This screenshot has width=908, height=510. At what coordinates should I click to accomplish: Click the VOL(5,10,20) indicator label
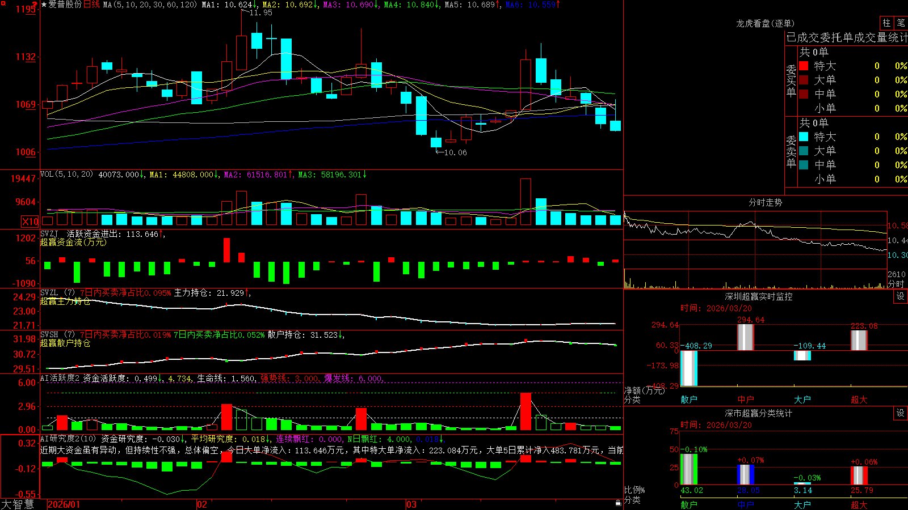point(67,175)
